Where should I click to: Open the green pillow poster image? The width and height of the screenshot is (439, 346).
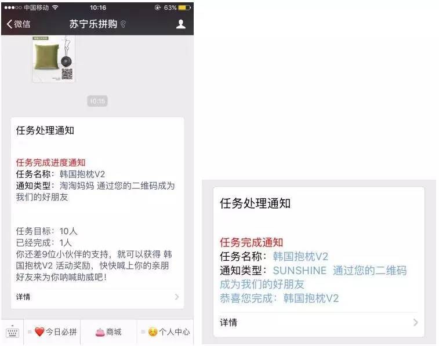click(53, 59)
